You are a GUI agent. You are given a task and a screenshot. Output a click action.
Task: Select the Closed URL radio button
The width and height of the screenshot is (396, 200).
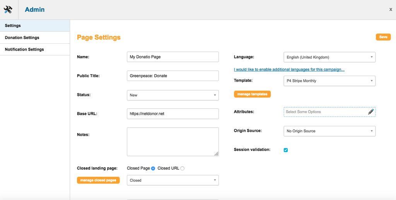tap(183, 168)
